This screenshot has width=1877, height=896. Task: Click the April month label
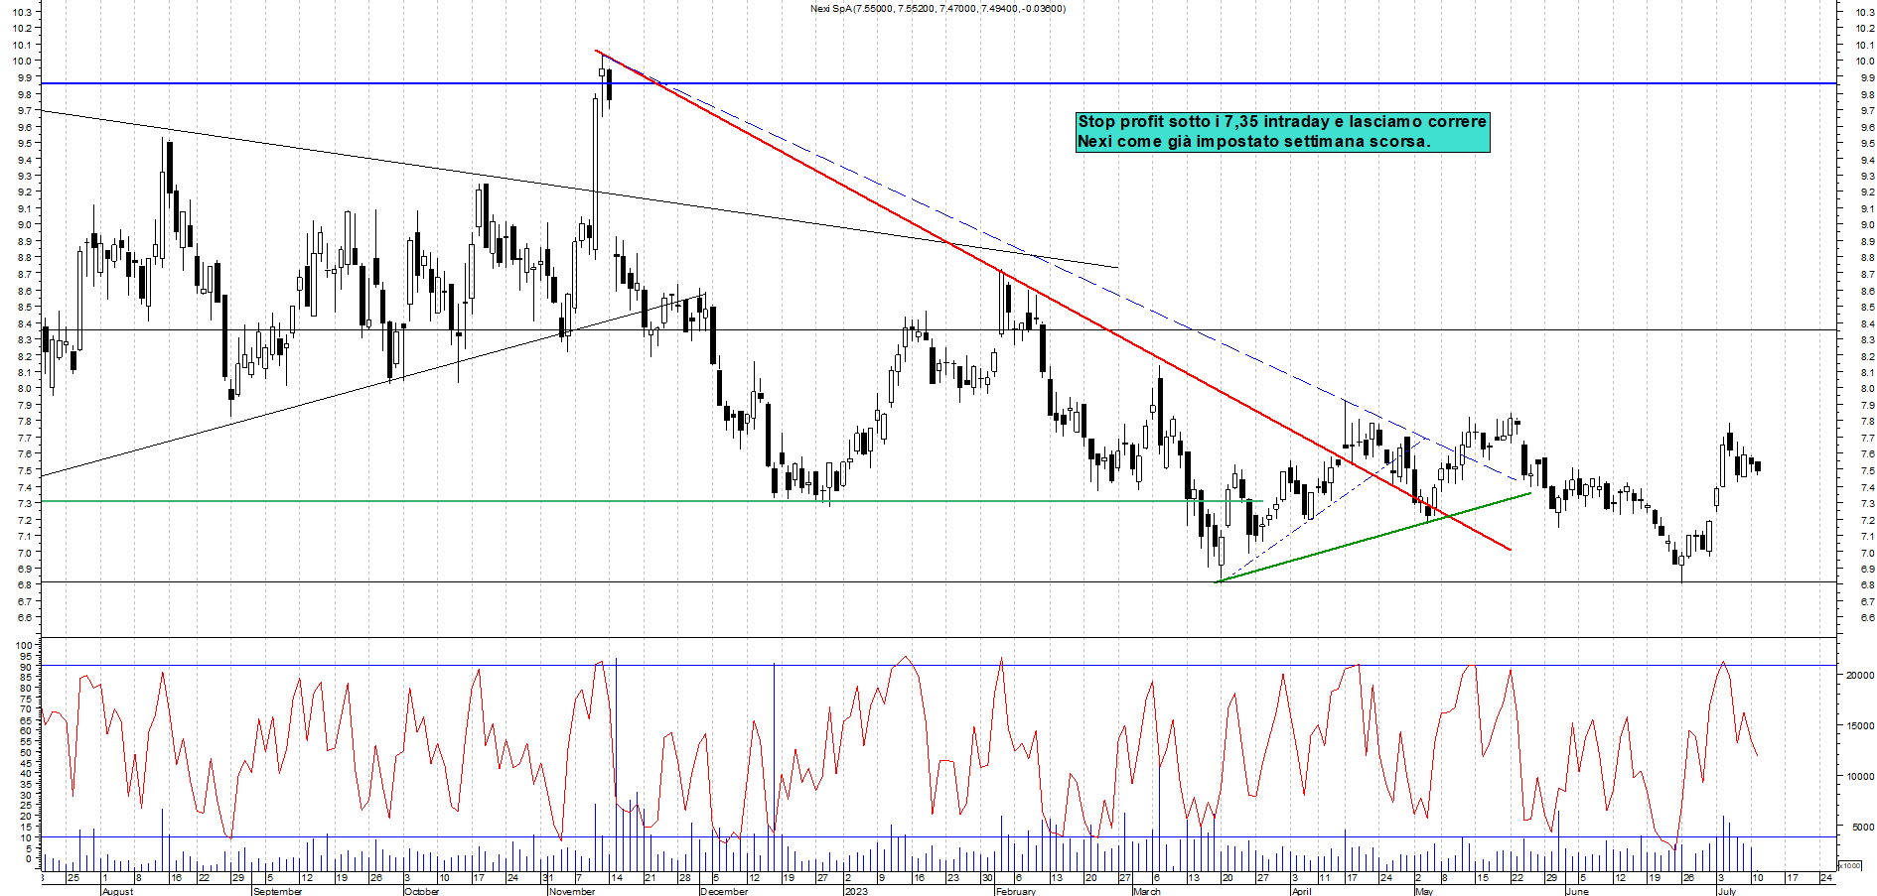pyautogui.click(x=1301, y=891)
